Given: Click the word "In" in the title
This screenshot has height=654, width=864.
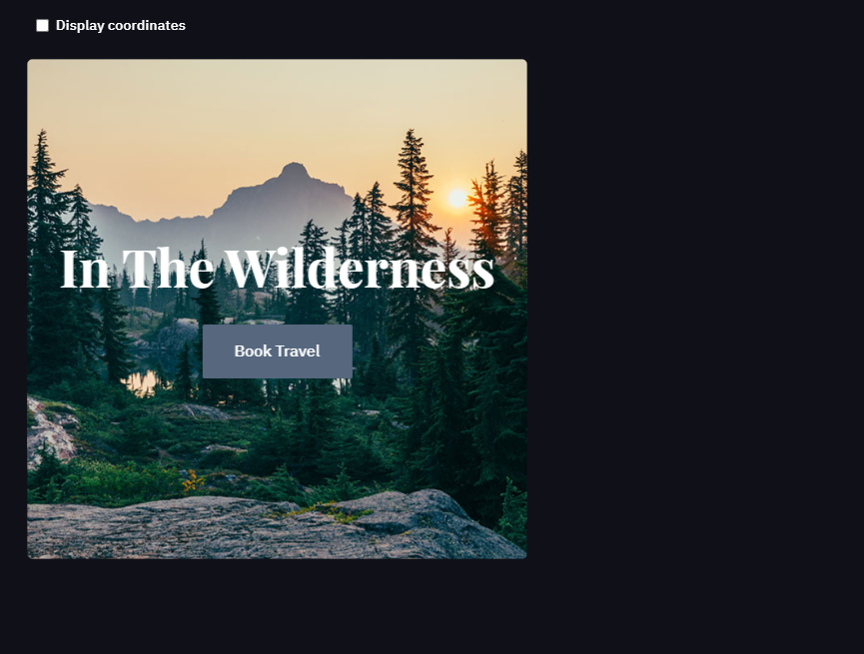Looking at the screenshot, I should click(x=85, y=269).
